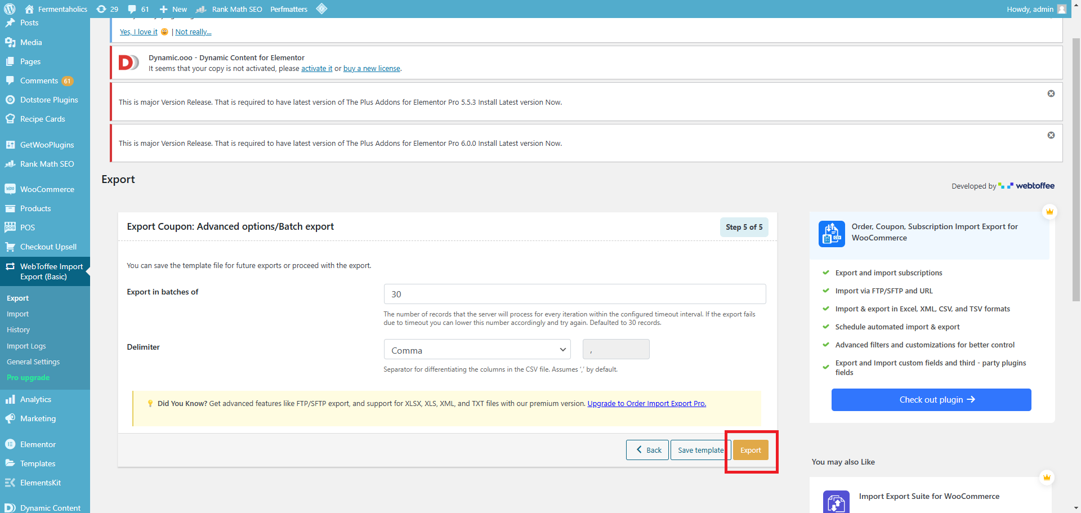Select the Export submenu item

click(17, 298)
